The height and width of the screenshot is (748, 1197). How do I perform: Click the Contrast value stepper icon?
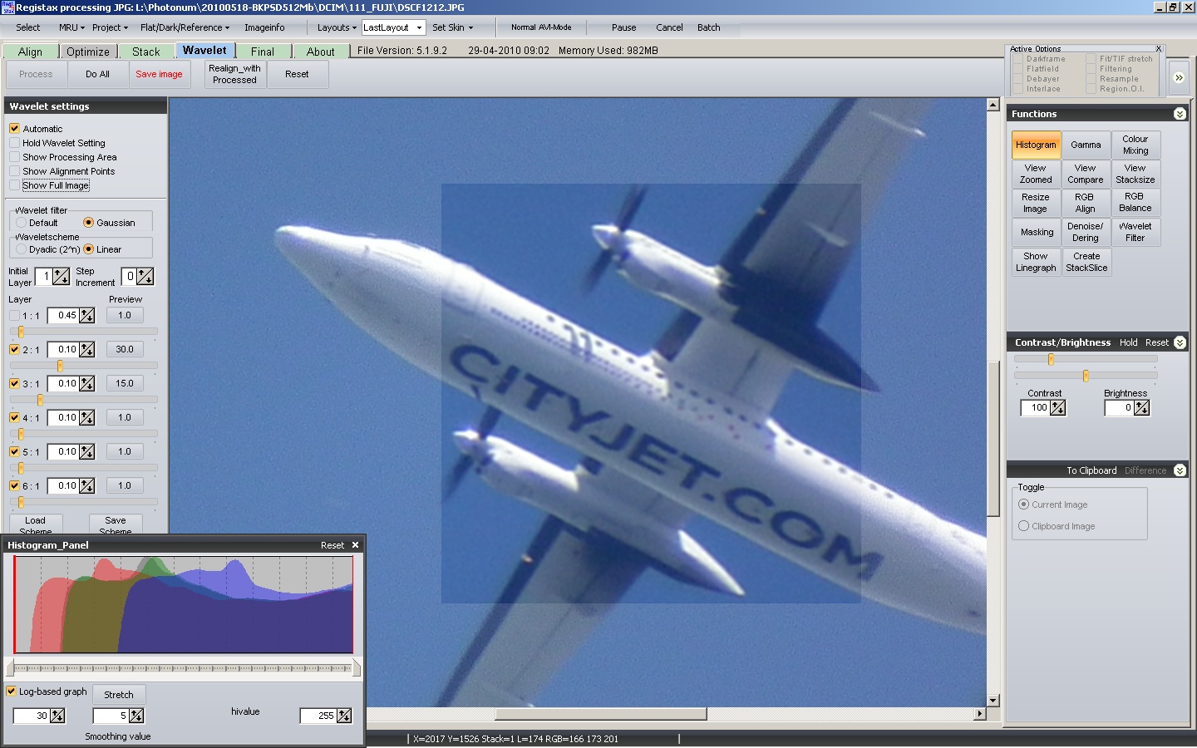pos(1057,408)
